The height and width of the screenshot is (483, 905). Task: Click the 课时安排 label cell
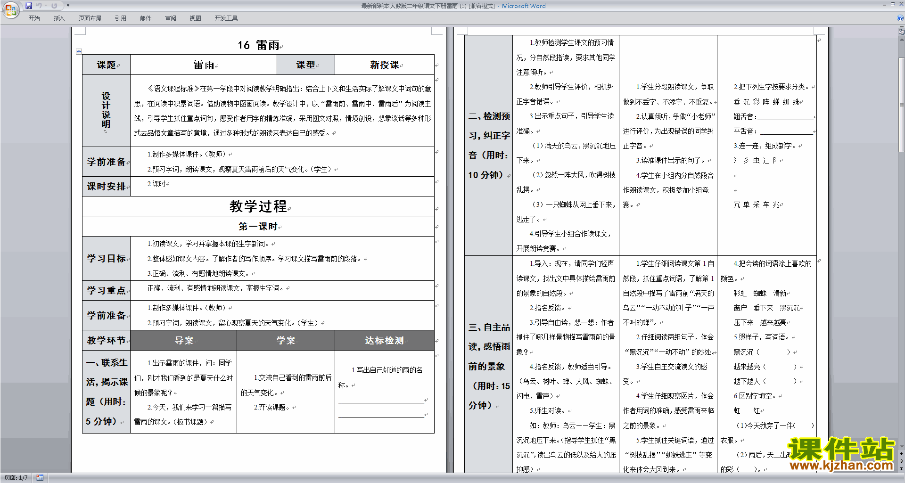pos(107,187)
